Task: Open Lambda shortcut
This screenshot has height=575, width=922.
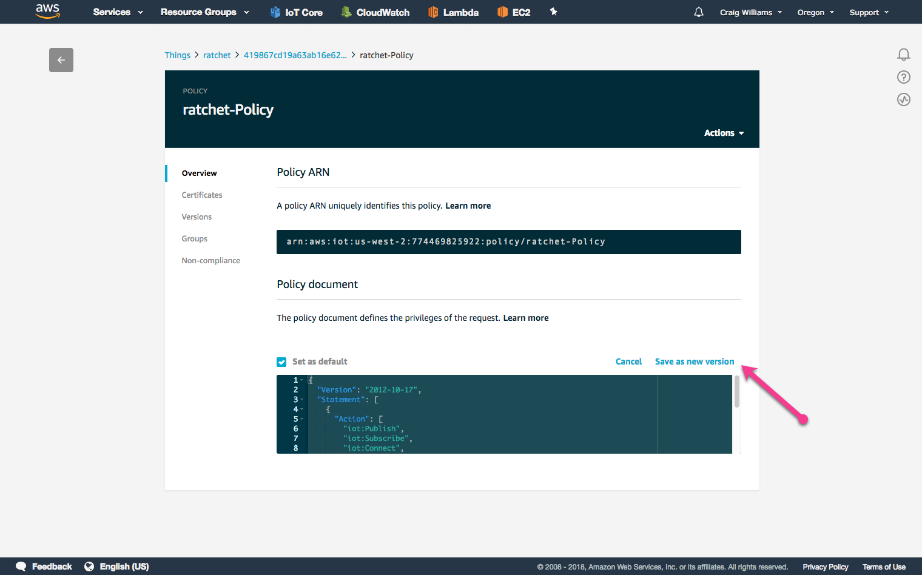Action: [x=453, y=12]
